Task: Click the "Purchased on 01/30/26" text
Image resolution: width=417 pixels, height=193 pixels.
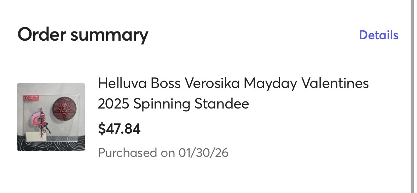Action: point(163,153)
